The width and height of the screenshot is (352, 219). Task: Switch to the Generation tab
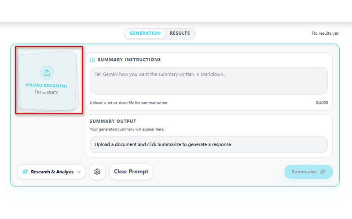click(145, 33)
